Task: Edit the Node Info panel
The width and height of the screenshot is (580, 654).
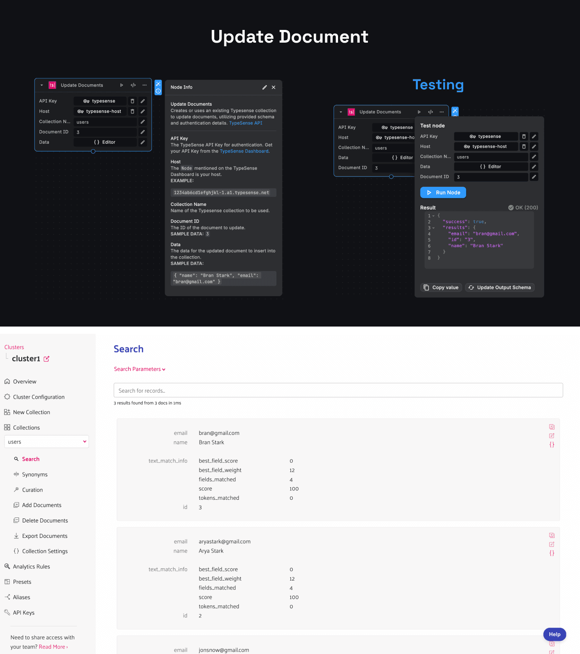Action: click(265, 88)
